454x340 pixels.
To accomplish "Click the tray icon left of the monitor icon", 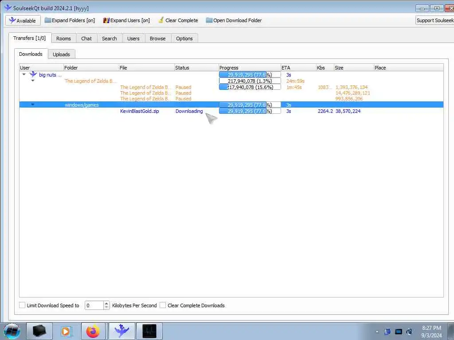I will pyautogui.click(x=387, y=332).
